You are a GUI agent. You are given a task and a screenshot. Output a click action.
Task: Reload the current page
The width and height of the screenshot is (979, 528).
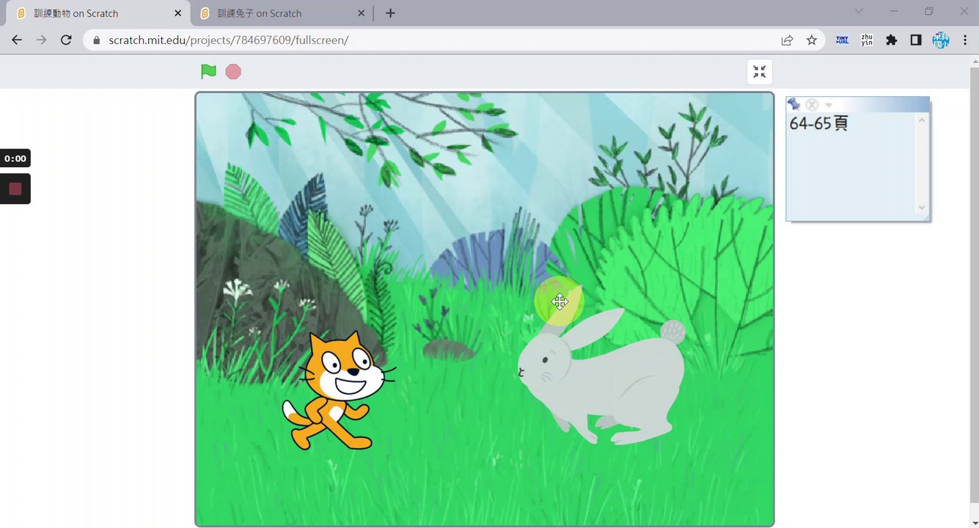[x=66, y=40]
